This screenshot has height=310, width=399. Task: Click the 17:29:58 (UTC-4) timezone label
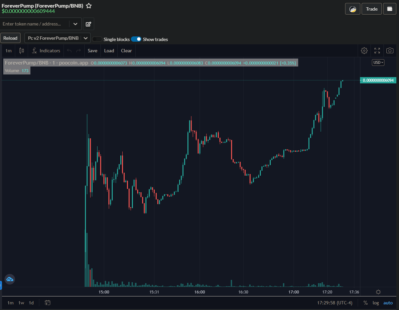(335, 303)
